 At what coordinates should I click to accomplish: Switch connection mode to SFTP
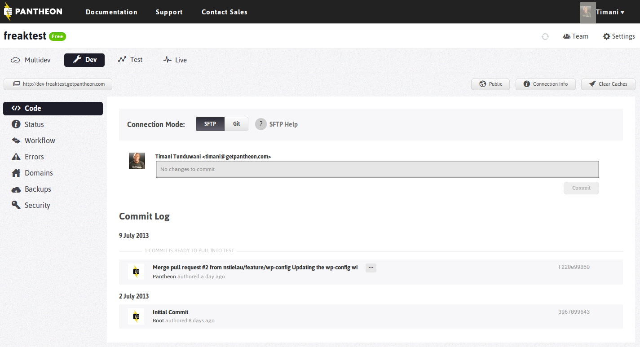coord(210,124)
